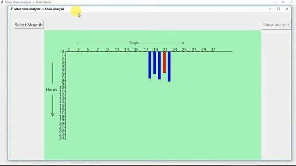Click day label "7" on the axis
The image size is (296, 166).
(98, 50)
